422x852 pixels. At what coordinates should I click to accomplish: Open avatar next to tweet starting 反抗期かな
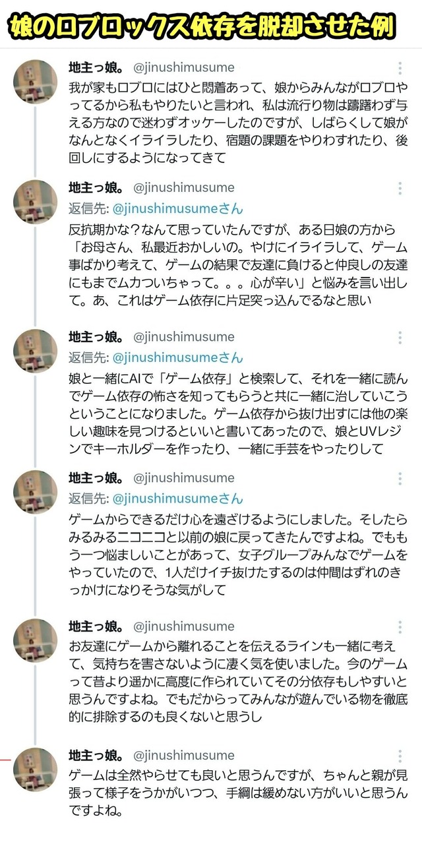[36, 202]
